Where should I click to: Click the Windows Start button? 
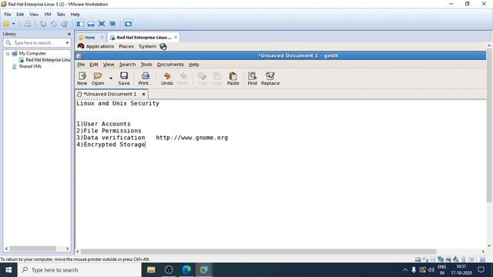click(8, 270)
